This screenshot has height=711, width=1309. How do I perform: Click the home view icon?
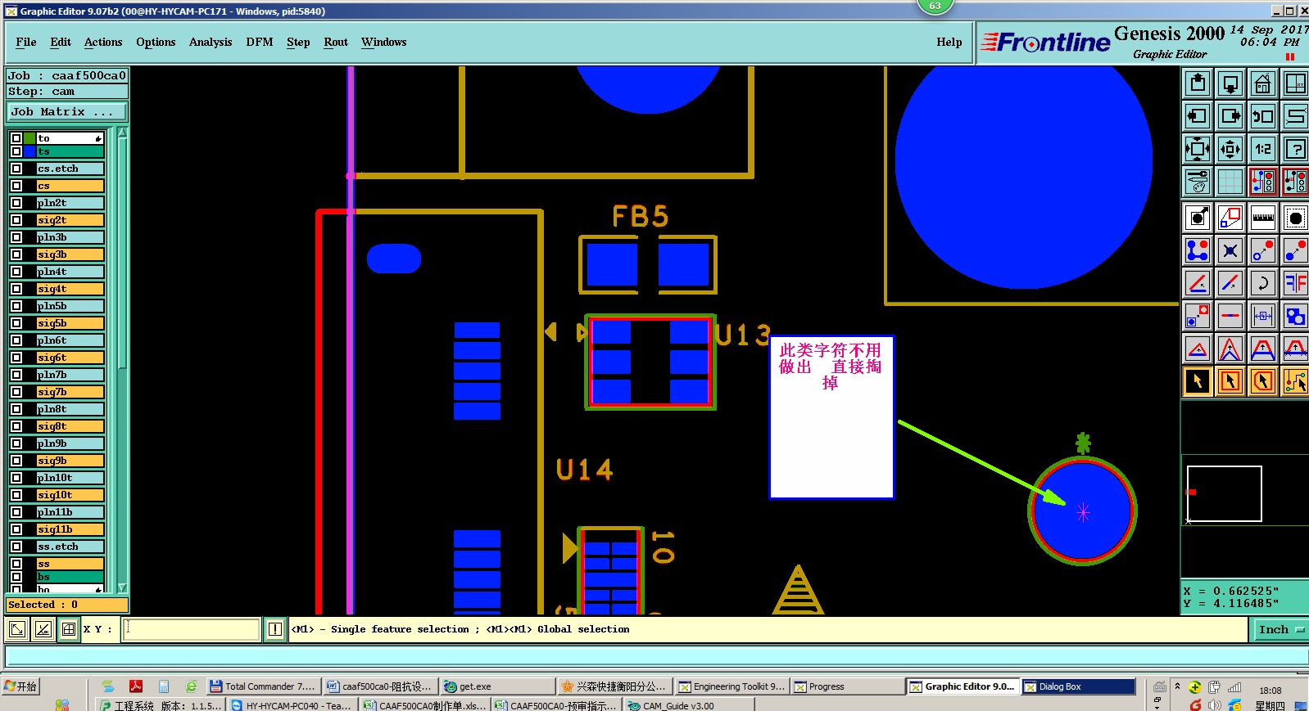(x=1263, y=83)
